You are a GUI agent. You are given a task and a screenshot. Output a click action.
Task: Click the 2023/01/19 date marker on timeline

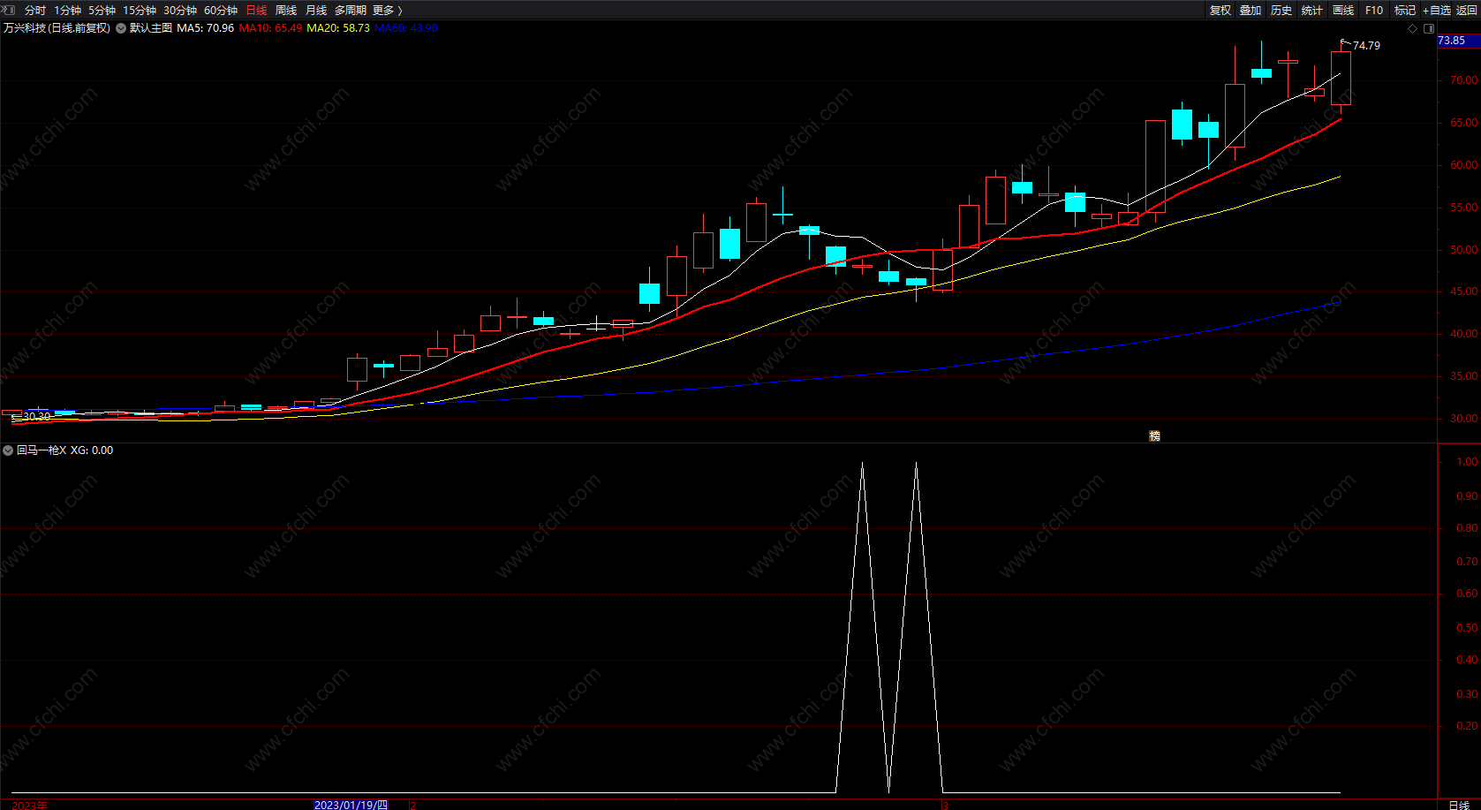click(x=351, y=805)
